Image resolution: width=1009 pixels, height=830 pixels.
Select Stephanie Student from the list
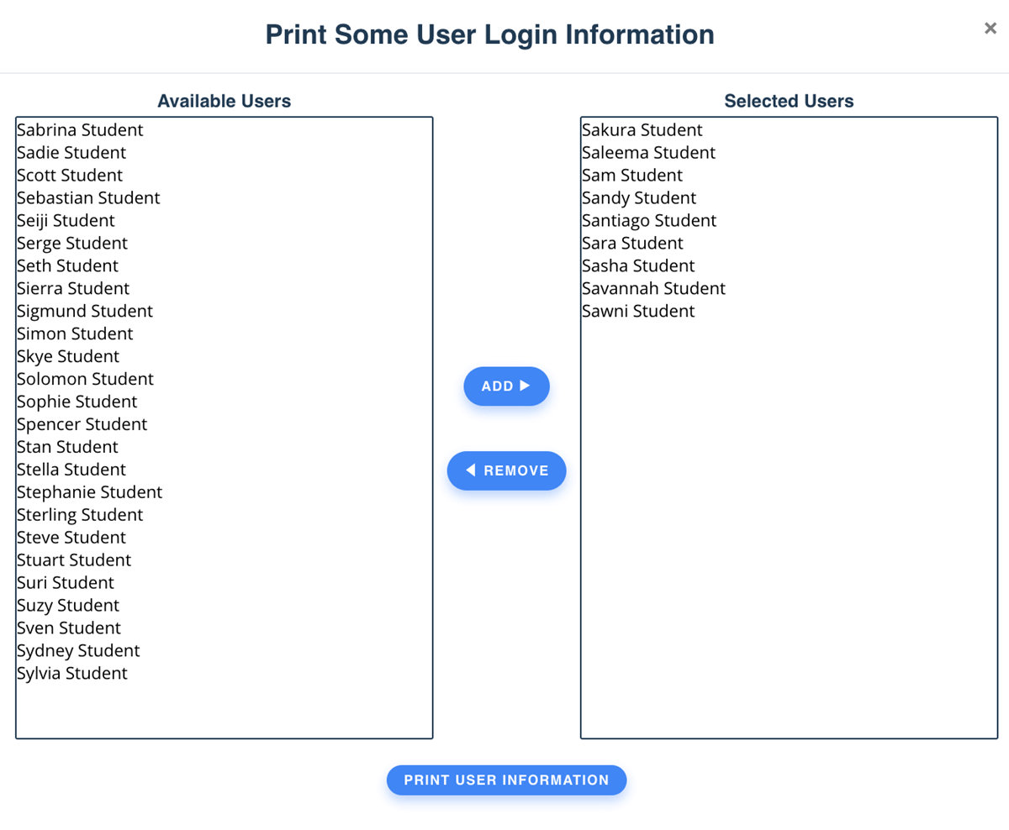pyautogui.click(x=224, y=493)
